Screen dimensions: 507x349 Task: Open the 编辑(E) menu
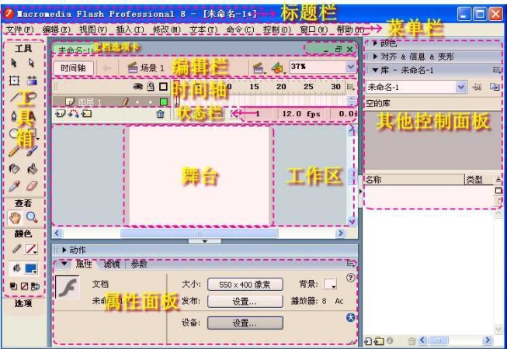pyautogui.click(x=56, y=29)
